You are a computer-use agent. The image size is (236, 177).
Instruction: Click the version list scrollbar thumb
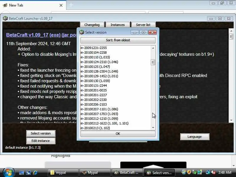point(153,62)
